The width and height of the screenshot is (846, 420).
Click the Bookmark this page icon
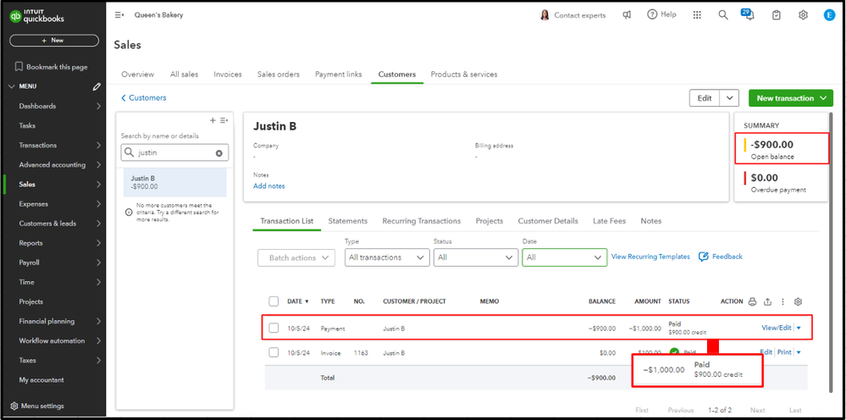coord(19,67)
